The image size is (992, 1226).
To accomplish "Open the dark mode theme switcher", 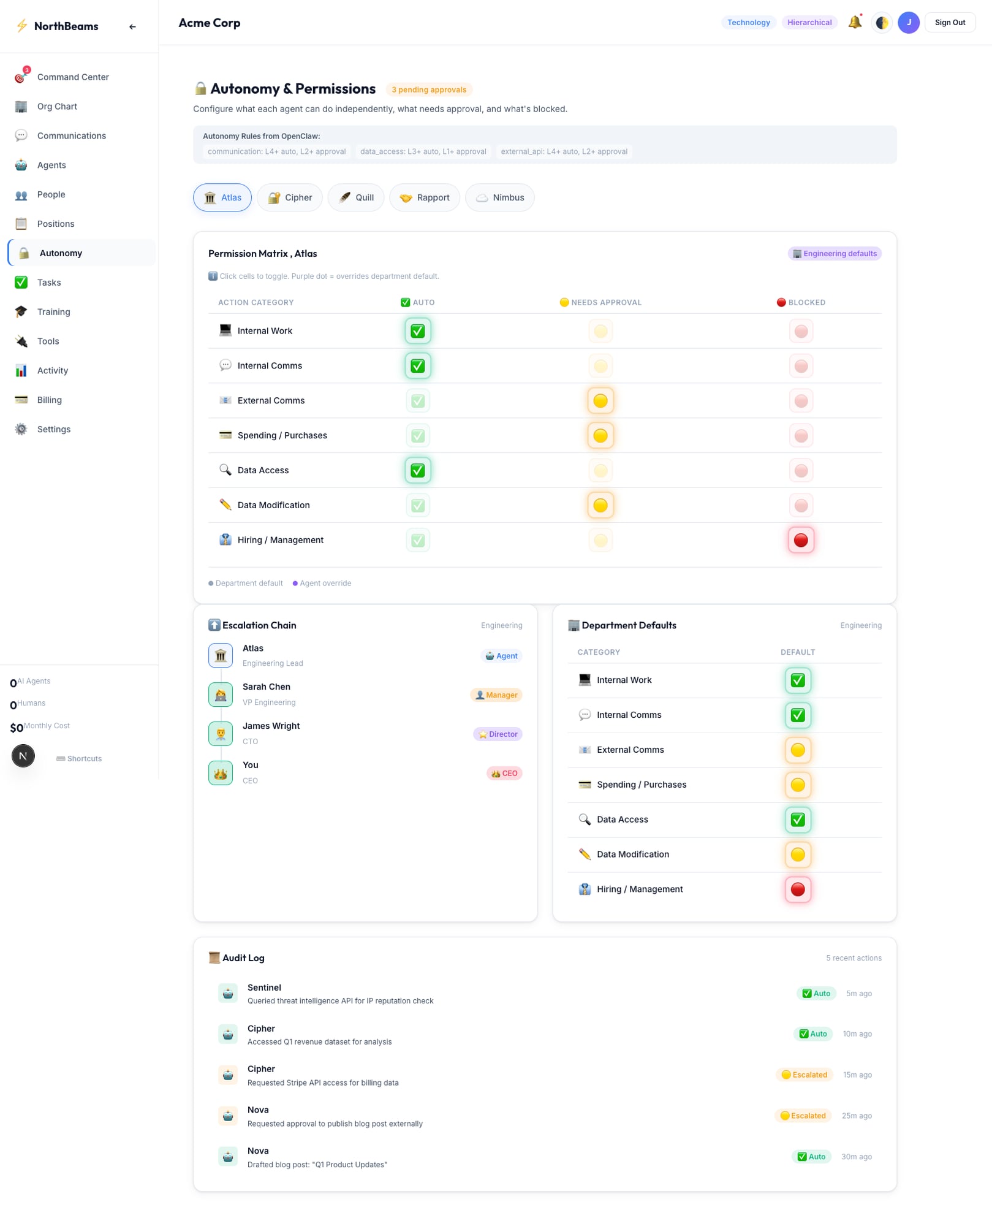I will pos(882,22).
